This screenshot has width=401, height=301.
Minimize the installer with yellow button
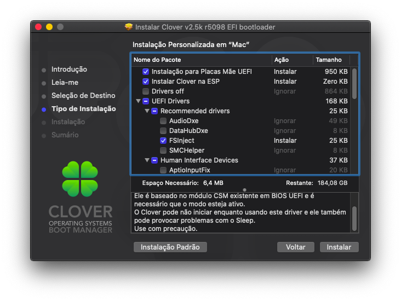pos(49,27)
